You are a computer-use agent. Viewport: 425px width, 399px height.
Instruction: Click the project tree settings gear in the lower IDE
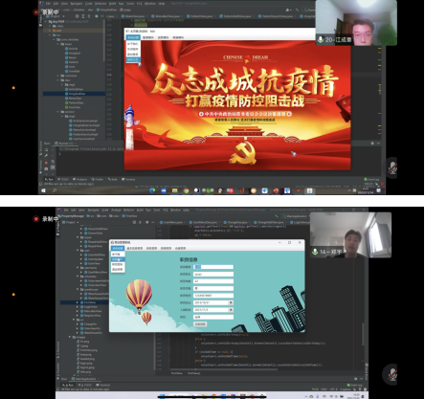[146, 222]
